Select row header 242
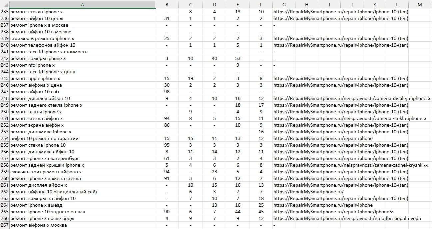432x229 pixels. (x=5, y=58)
